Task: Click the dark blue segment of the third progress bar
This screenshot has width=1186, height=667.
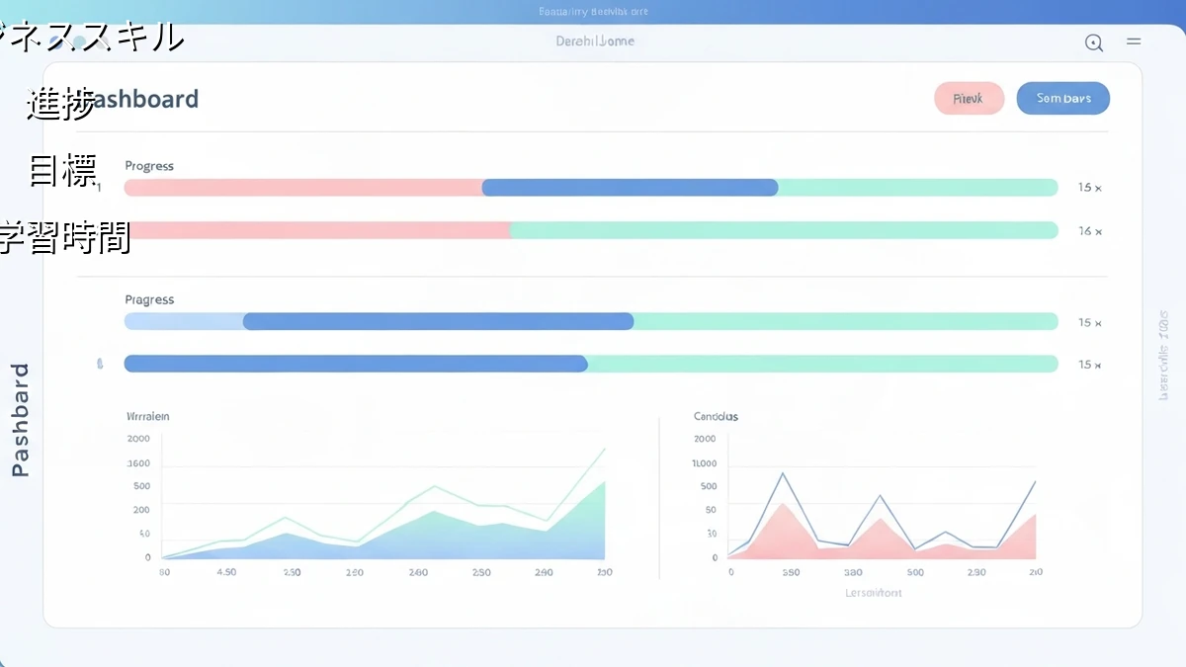Action: (438, 321)
